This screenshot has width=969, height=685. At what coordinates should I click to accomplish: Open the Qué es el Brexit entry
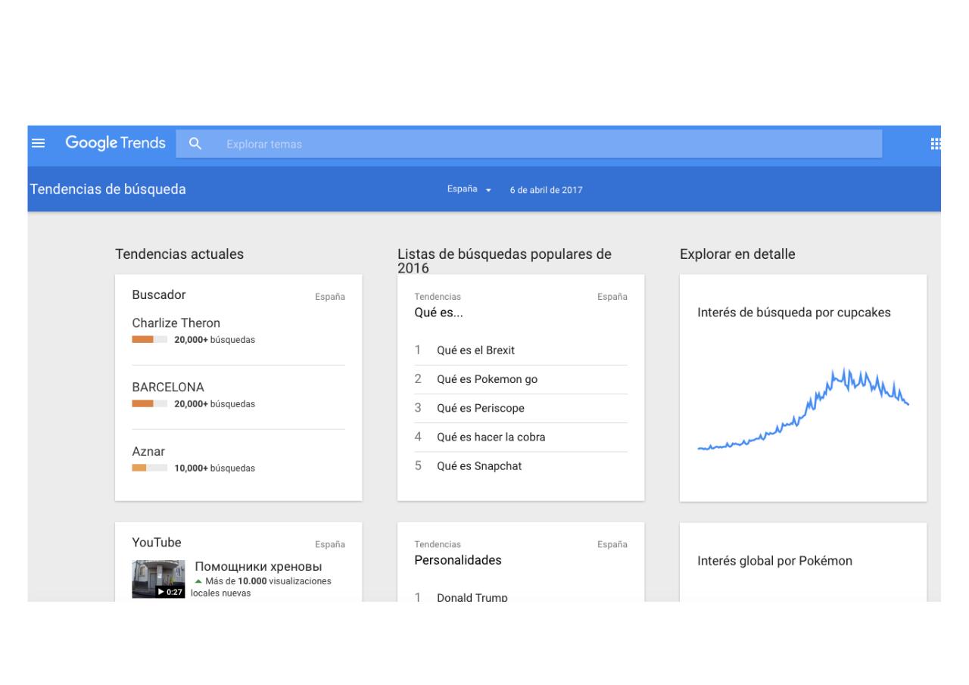coord(475,350)
